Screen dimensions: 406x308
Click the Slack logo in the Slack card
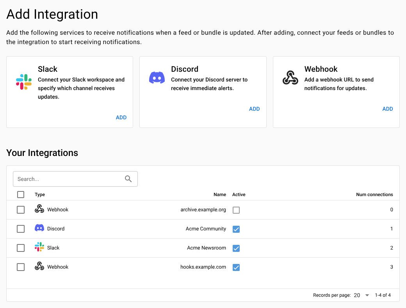pos(24,82)
